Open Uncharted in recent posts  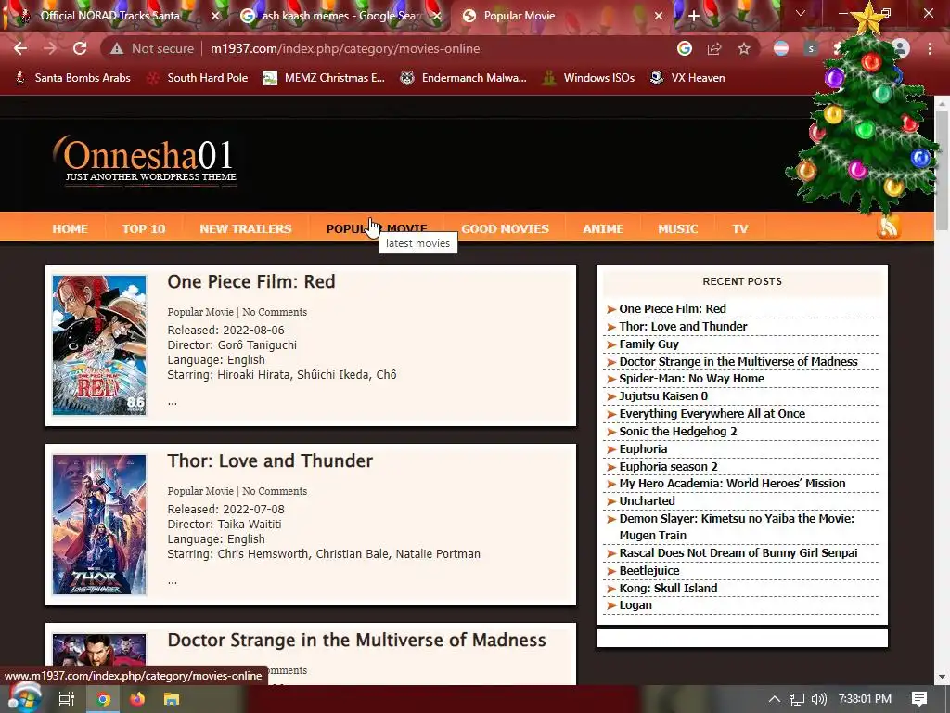647,500
